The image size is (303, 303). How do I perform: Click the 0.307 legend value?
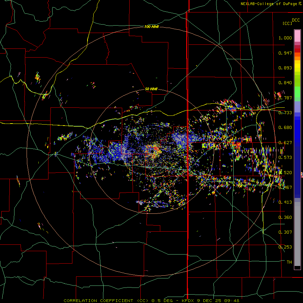(285, 232)
